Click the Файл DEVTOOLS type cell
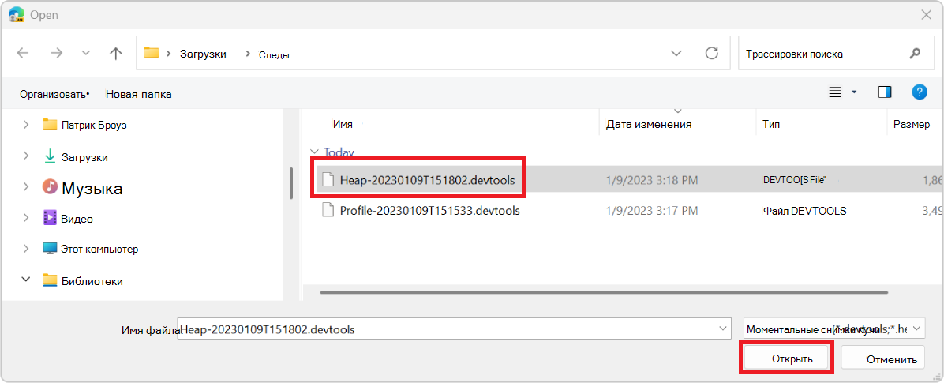Image resolution: width=944 pixels, height=383 pixels. point(804,211)
